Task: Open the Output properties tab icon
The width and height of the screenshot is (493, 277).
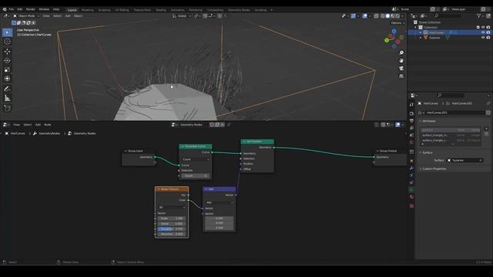Action: point(411,121)
